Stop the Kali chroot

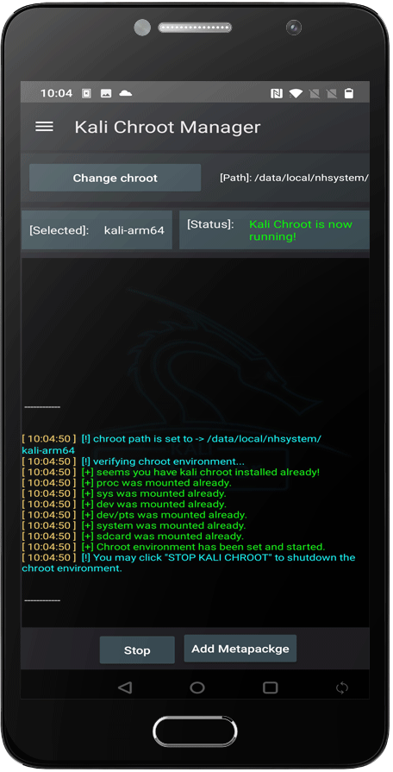(137, 650)
